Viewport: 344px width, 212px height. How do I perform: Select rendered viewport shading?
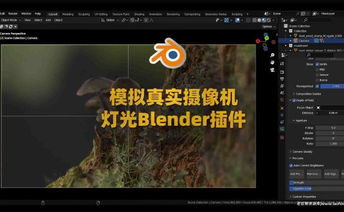click(x=269, y=20)
